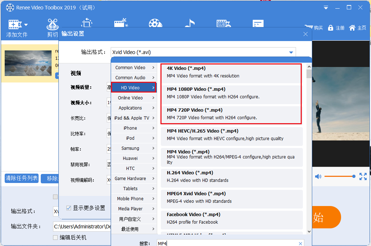
Task: Select the cloudy landscape video thumbnail
Action: tap(28, 63)
